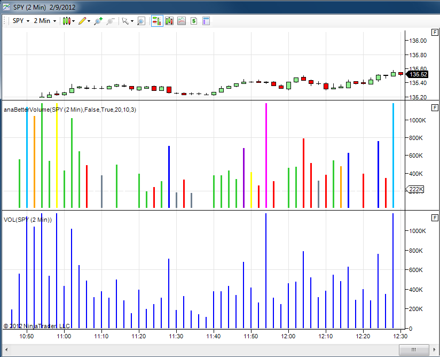
Task: Click the zoom out magnifier icon
Action: (111, 21)
